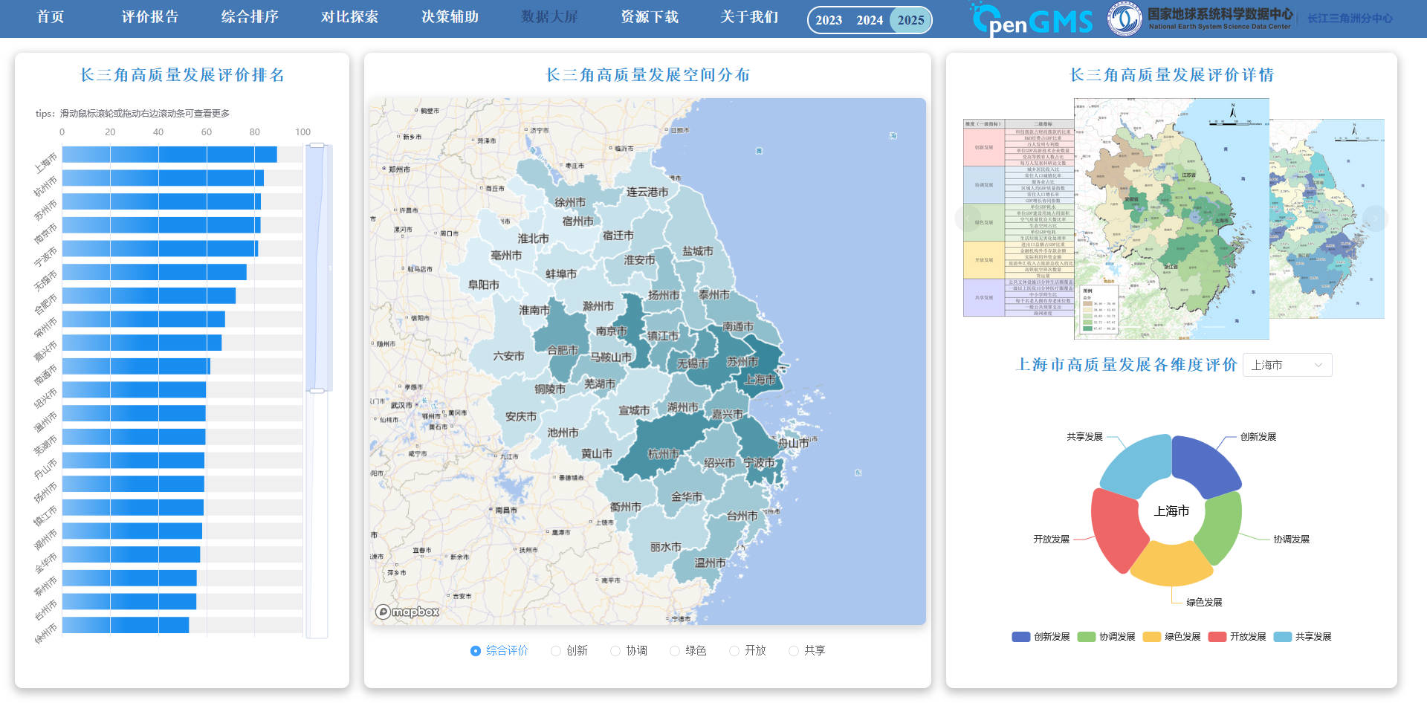Click the red 开放发展 legend icon
The image size is (1427, 703).
[1217, 637]
